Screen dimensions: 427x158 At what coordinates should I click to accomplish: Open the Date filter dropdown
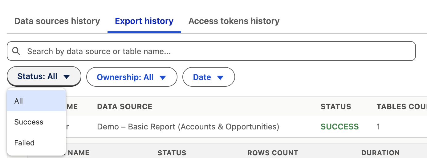pos(208,77)
